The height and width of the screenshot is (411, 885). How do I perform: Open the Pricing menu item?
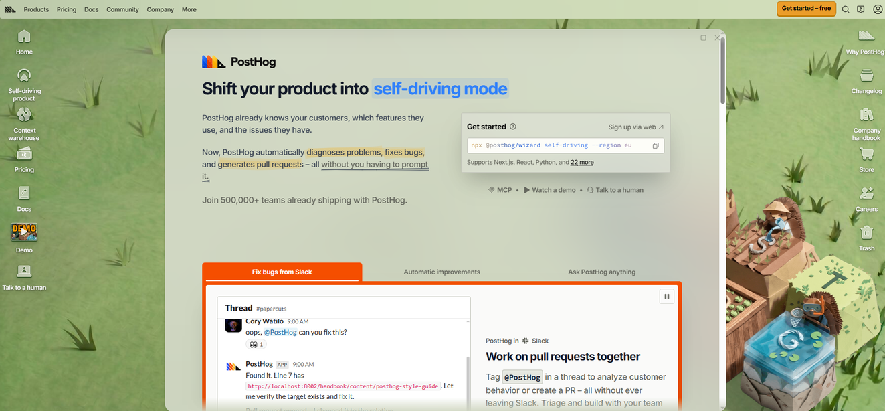[x=66, y=9]
